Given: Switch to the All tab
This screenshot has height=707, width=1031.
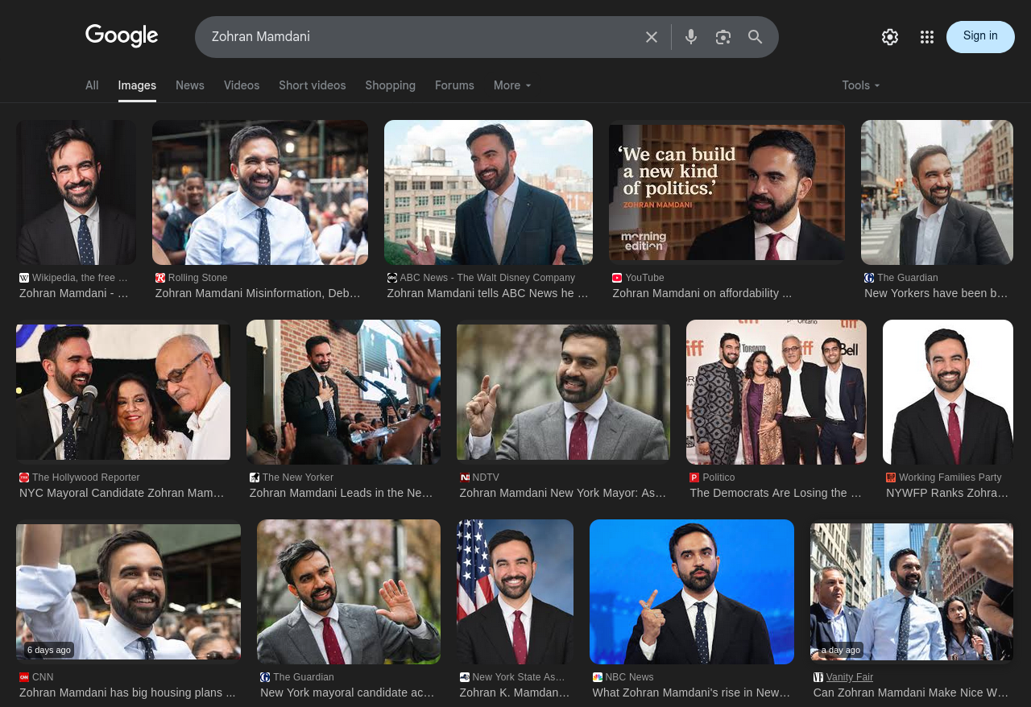Looking at the screenshot, I should click(x=92, y=85).
